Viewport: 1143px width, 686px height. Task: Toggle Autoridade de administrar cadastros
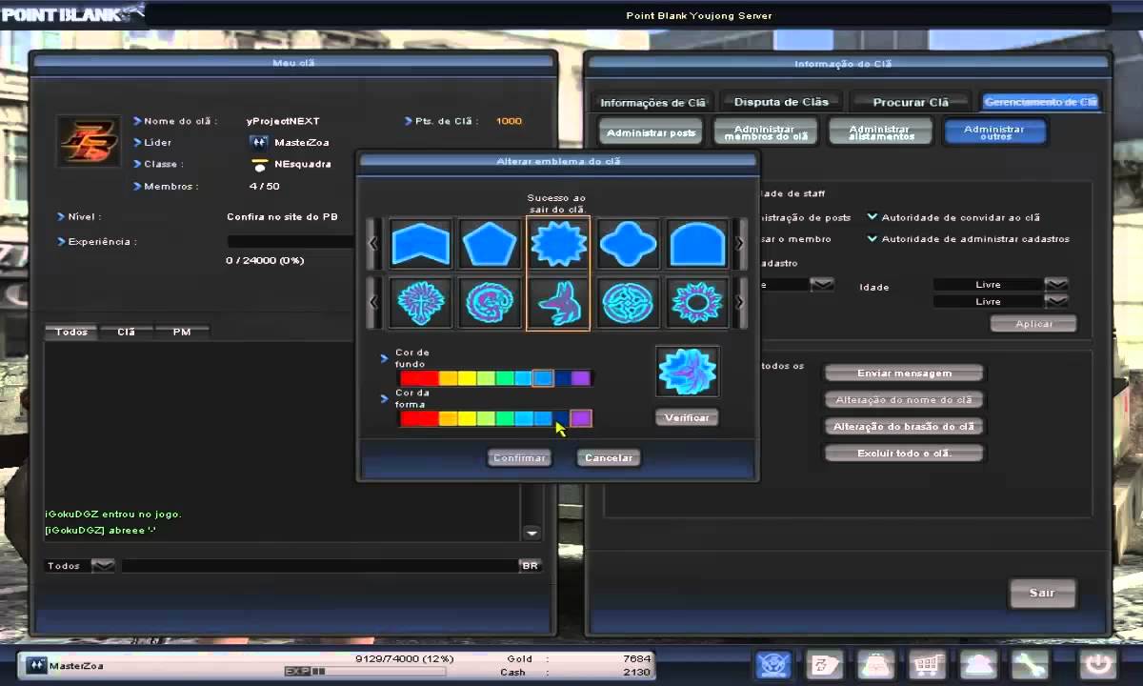(x=872, y=239)
